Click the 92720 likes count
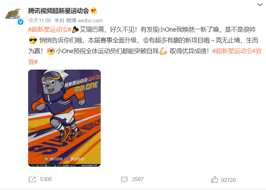Viewport: 266px width, 190px height. pos(228,180)
